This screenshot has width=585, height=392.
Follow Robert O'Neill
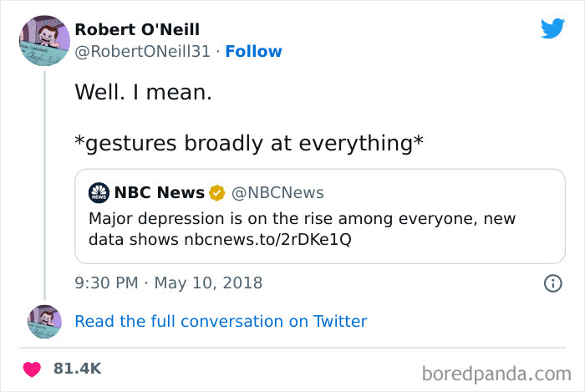254,52
